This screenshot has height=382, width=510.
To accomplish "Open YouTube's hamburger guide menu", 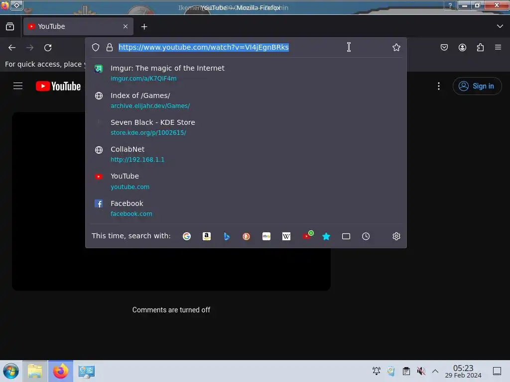I will click(x=18, y=86).
